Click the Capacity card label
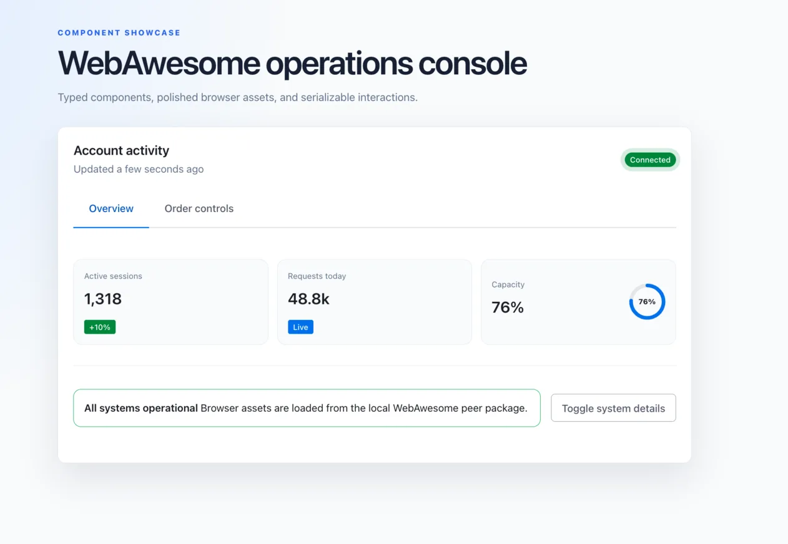 pyautogui.click(x=508, y=284)
